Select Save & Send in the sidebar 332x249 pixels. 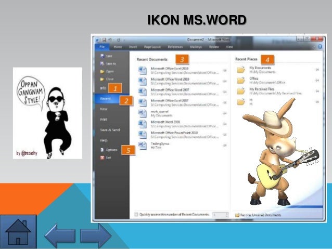tap(110, 129)
